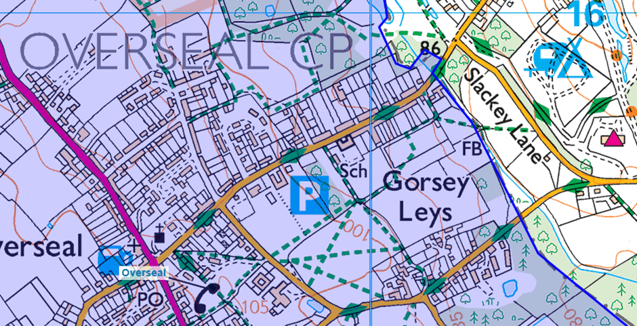The width and height of the screenshot is (637, 326).
Task: Select the highlighted Overseal place label
Action: 144,272
